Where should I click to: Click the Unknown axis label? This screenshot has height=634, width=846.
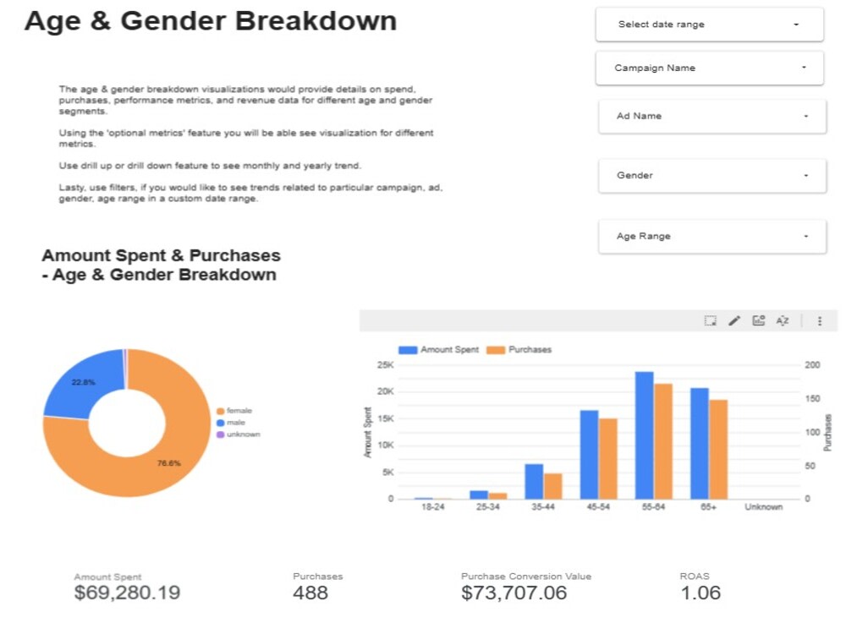pos(763,506)
